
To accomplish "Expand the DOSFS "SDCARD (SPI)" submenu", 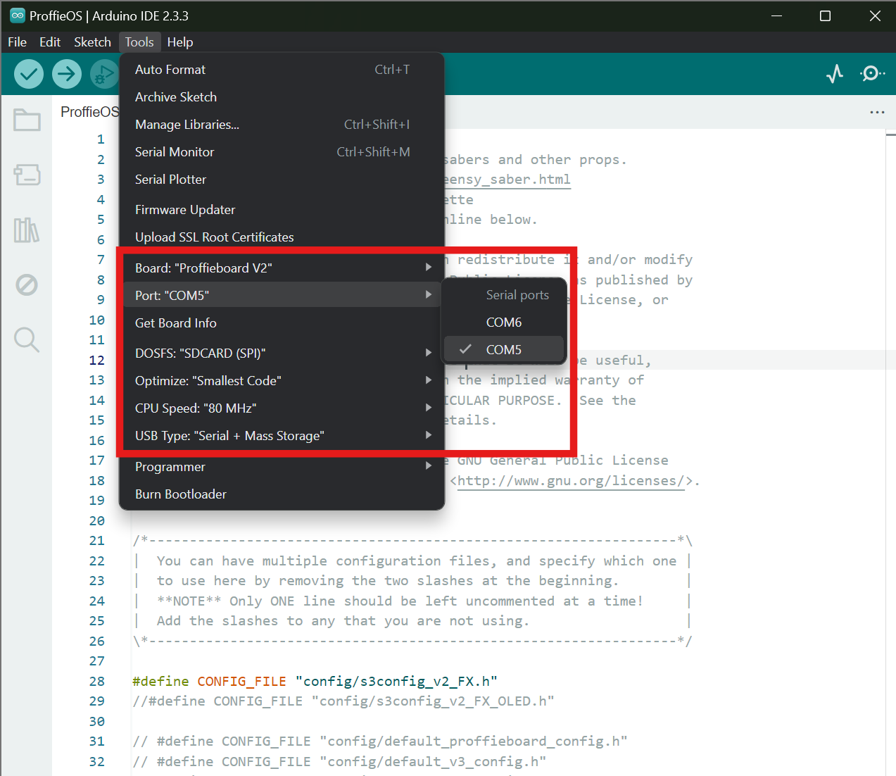I will coord(282,353).
